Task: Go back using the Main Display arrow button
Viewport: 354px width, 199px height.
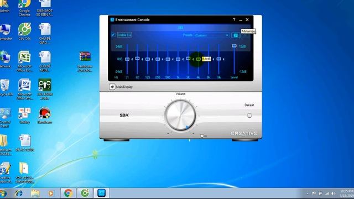Action: pyautogui.click(x=112, y=87)
